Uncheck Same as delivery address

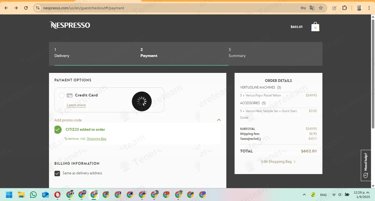point(57,173)
